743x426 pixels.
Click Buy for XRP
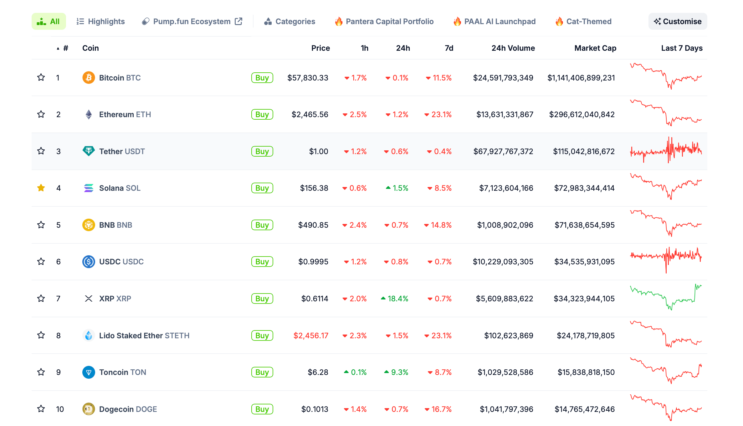(262, 299)
